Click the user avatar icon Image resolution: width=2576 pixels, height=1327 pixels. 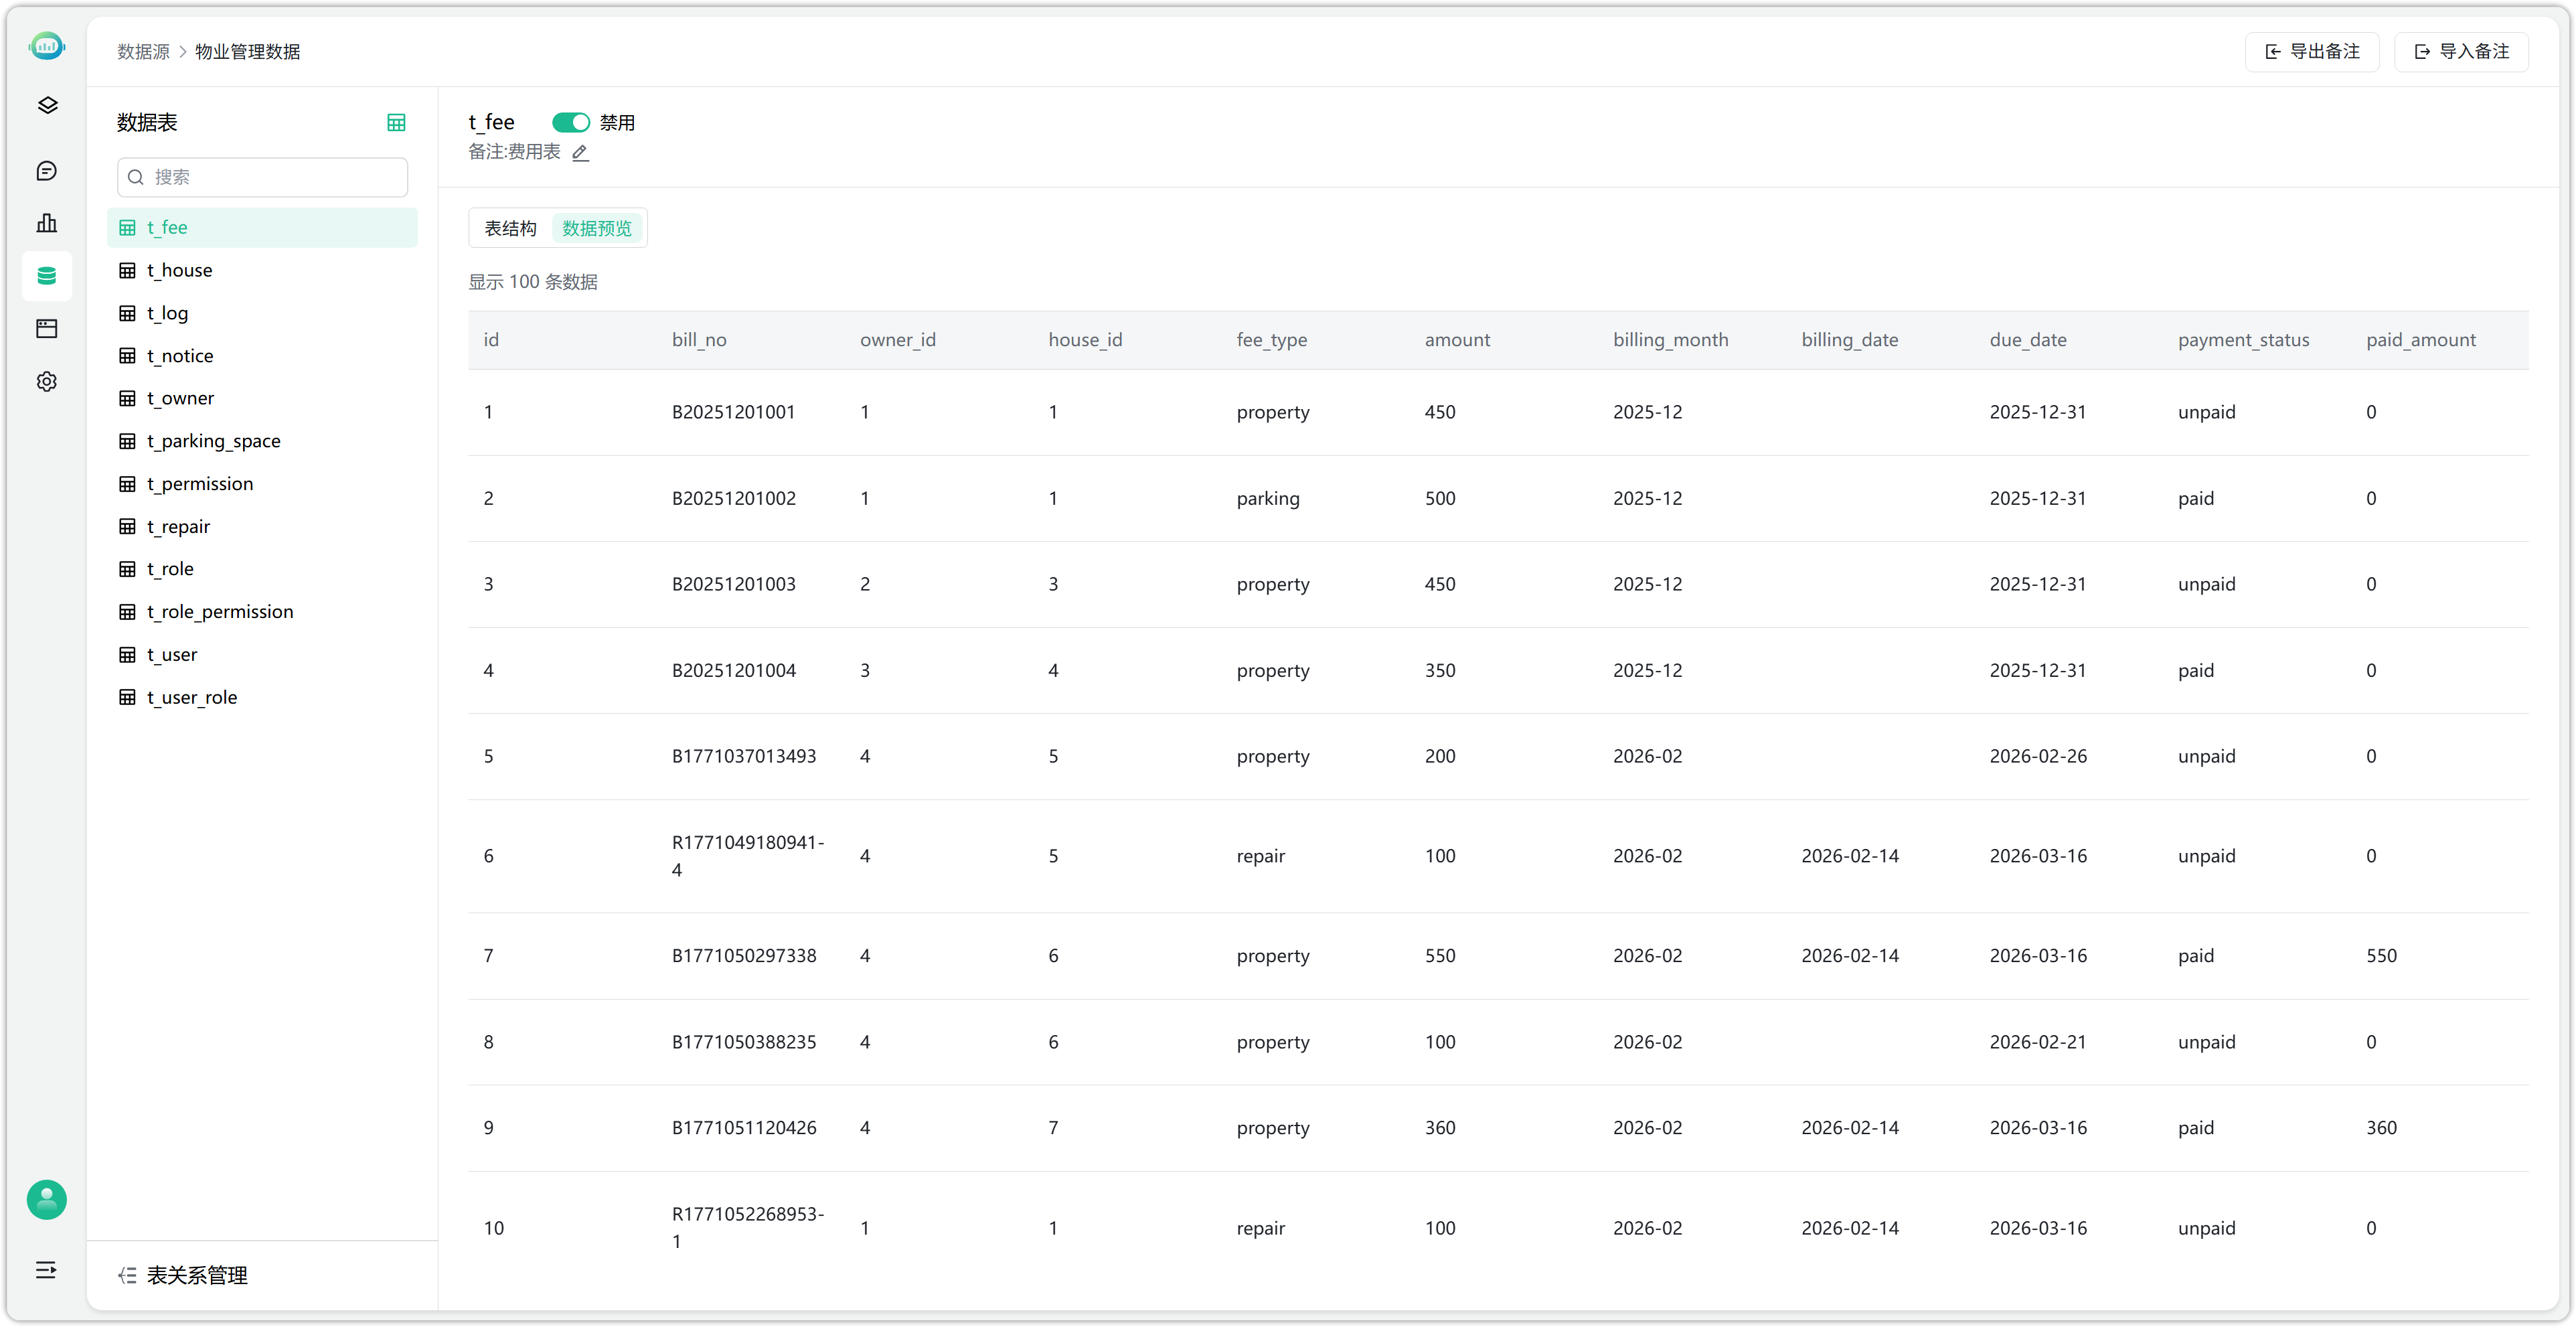coord(46,1199)
